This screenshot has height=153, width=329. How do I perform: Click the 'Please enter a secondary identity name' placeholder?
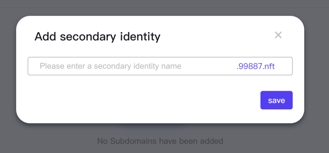point(110,66)
